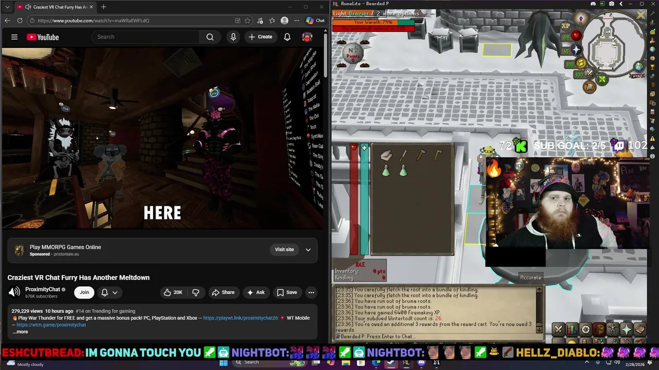Activate special attack orb
The image size is (659, 370).
coord(584,75)
